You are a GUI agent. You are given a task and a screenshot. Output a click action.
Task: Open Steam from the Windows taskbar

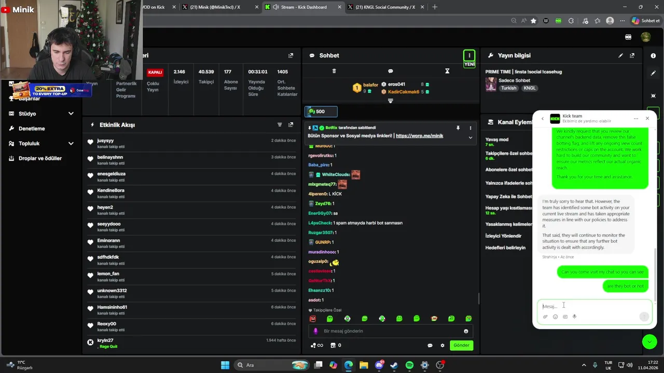394,365
